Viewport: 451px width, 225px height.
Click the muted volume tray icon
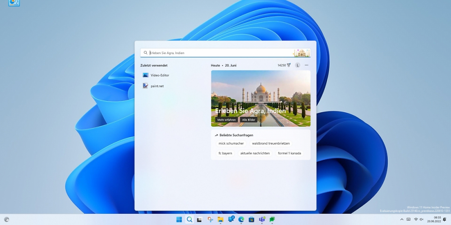[422, 220]
